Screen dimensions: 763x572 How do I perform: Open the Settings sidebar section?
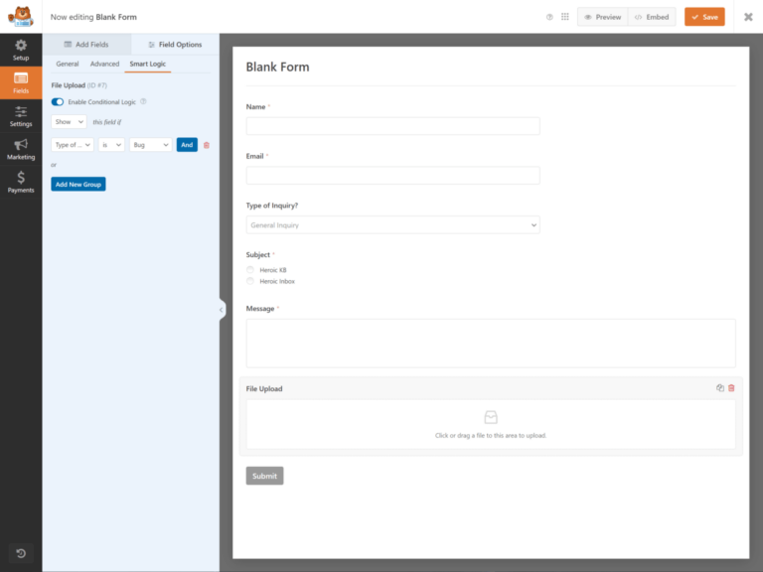point(21,116)
